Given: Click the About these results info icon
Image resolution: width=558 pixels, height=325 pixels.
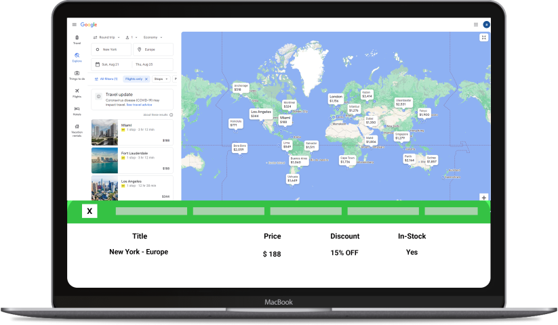Looking at the screenshot, I should [x=171, y=114].
